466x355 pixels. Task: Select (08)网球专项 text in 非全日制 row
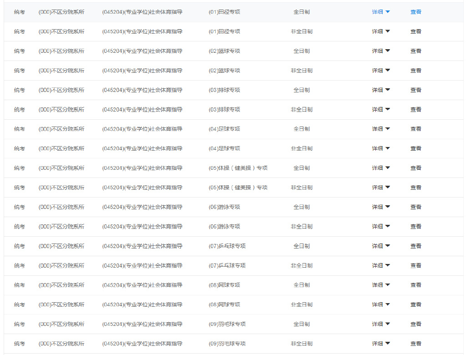(224, 304)
